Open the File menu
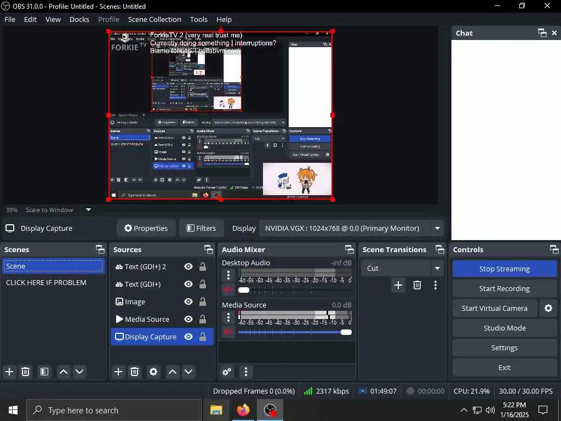This screenshot has width=561, height=421. point(10,19)
